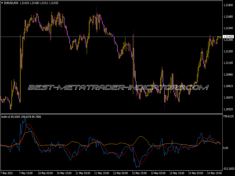The width and height of the screenshot is (235, 176).
Task: Click the 0.00 indicator scale value
Action: pyautogui.click(x=226, y=148)
